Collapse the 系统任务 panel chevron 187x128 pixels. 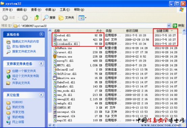pyautogui.click(x=41, y=35)
